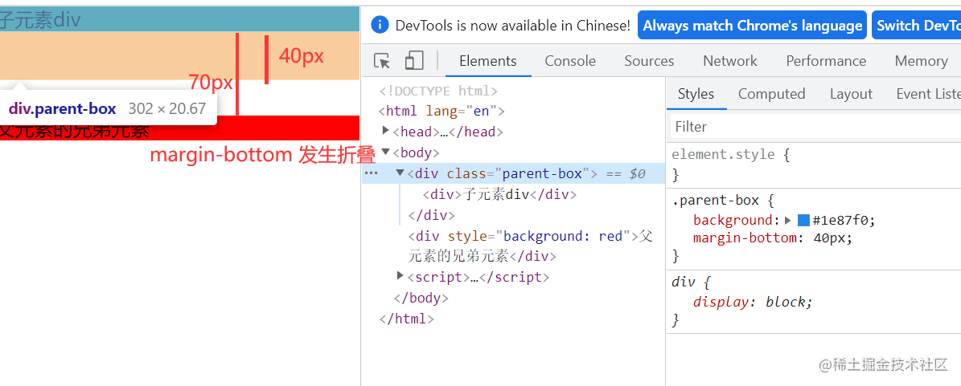Switch to the Computed sub-tab
Image resolution: width=961 pixels, height=386 pixels.
[x=772, y=94]
